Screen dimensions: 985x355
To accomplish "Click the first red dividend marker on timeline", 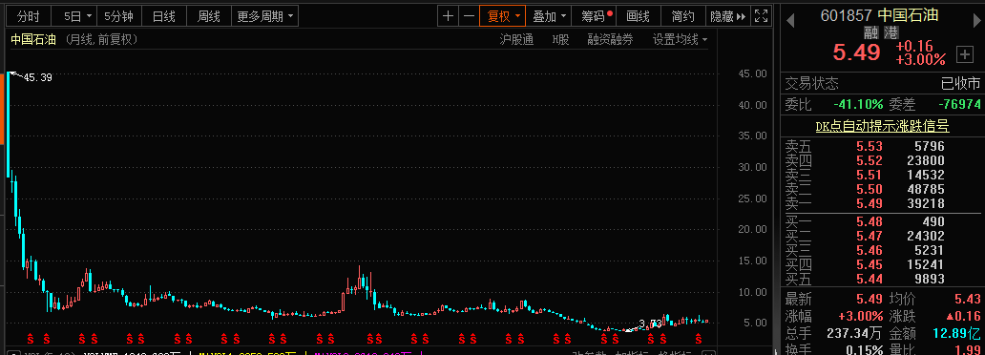I will tap(30, 340).
